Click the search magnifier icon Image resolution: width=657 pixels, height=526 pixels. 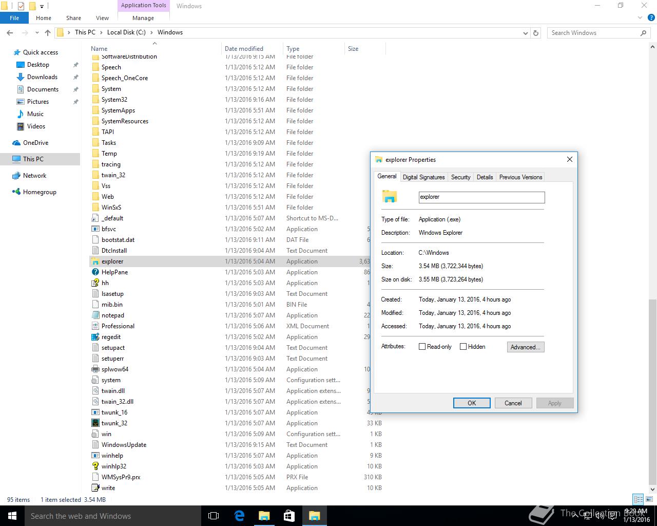(x=643, y=33)
